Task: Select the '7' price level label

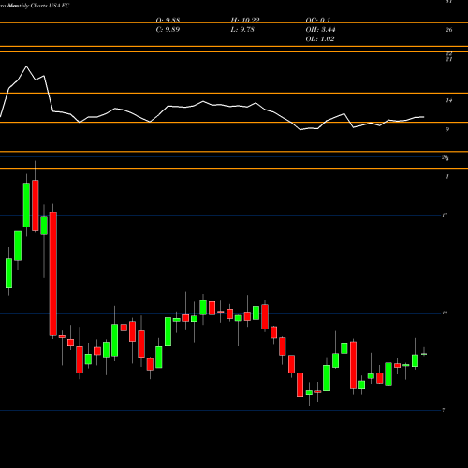Action: (x=444, y=410)
